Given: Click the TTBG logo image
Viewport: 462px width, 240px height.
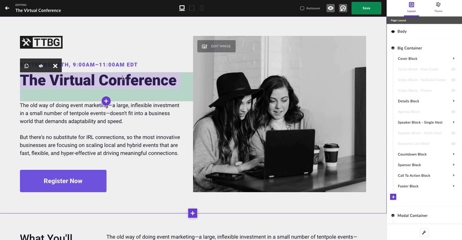Looking at the screenshot, I should pos(41,42).
